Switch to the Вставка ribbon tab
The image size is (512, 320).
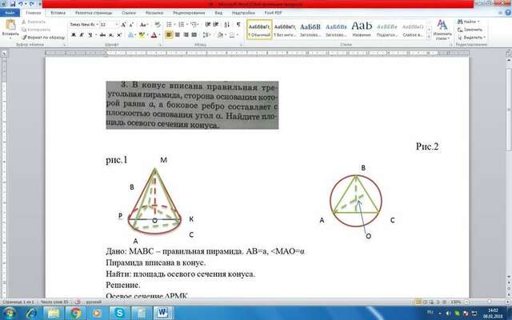(58, 13)
